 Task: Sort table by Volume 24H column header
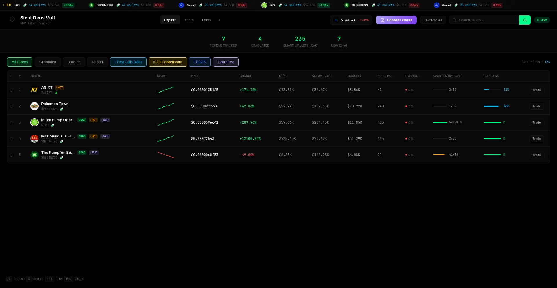point(321,76)
